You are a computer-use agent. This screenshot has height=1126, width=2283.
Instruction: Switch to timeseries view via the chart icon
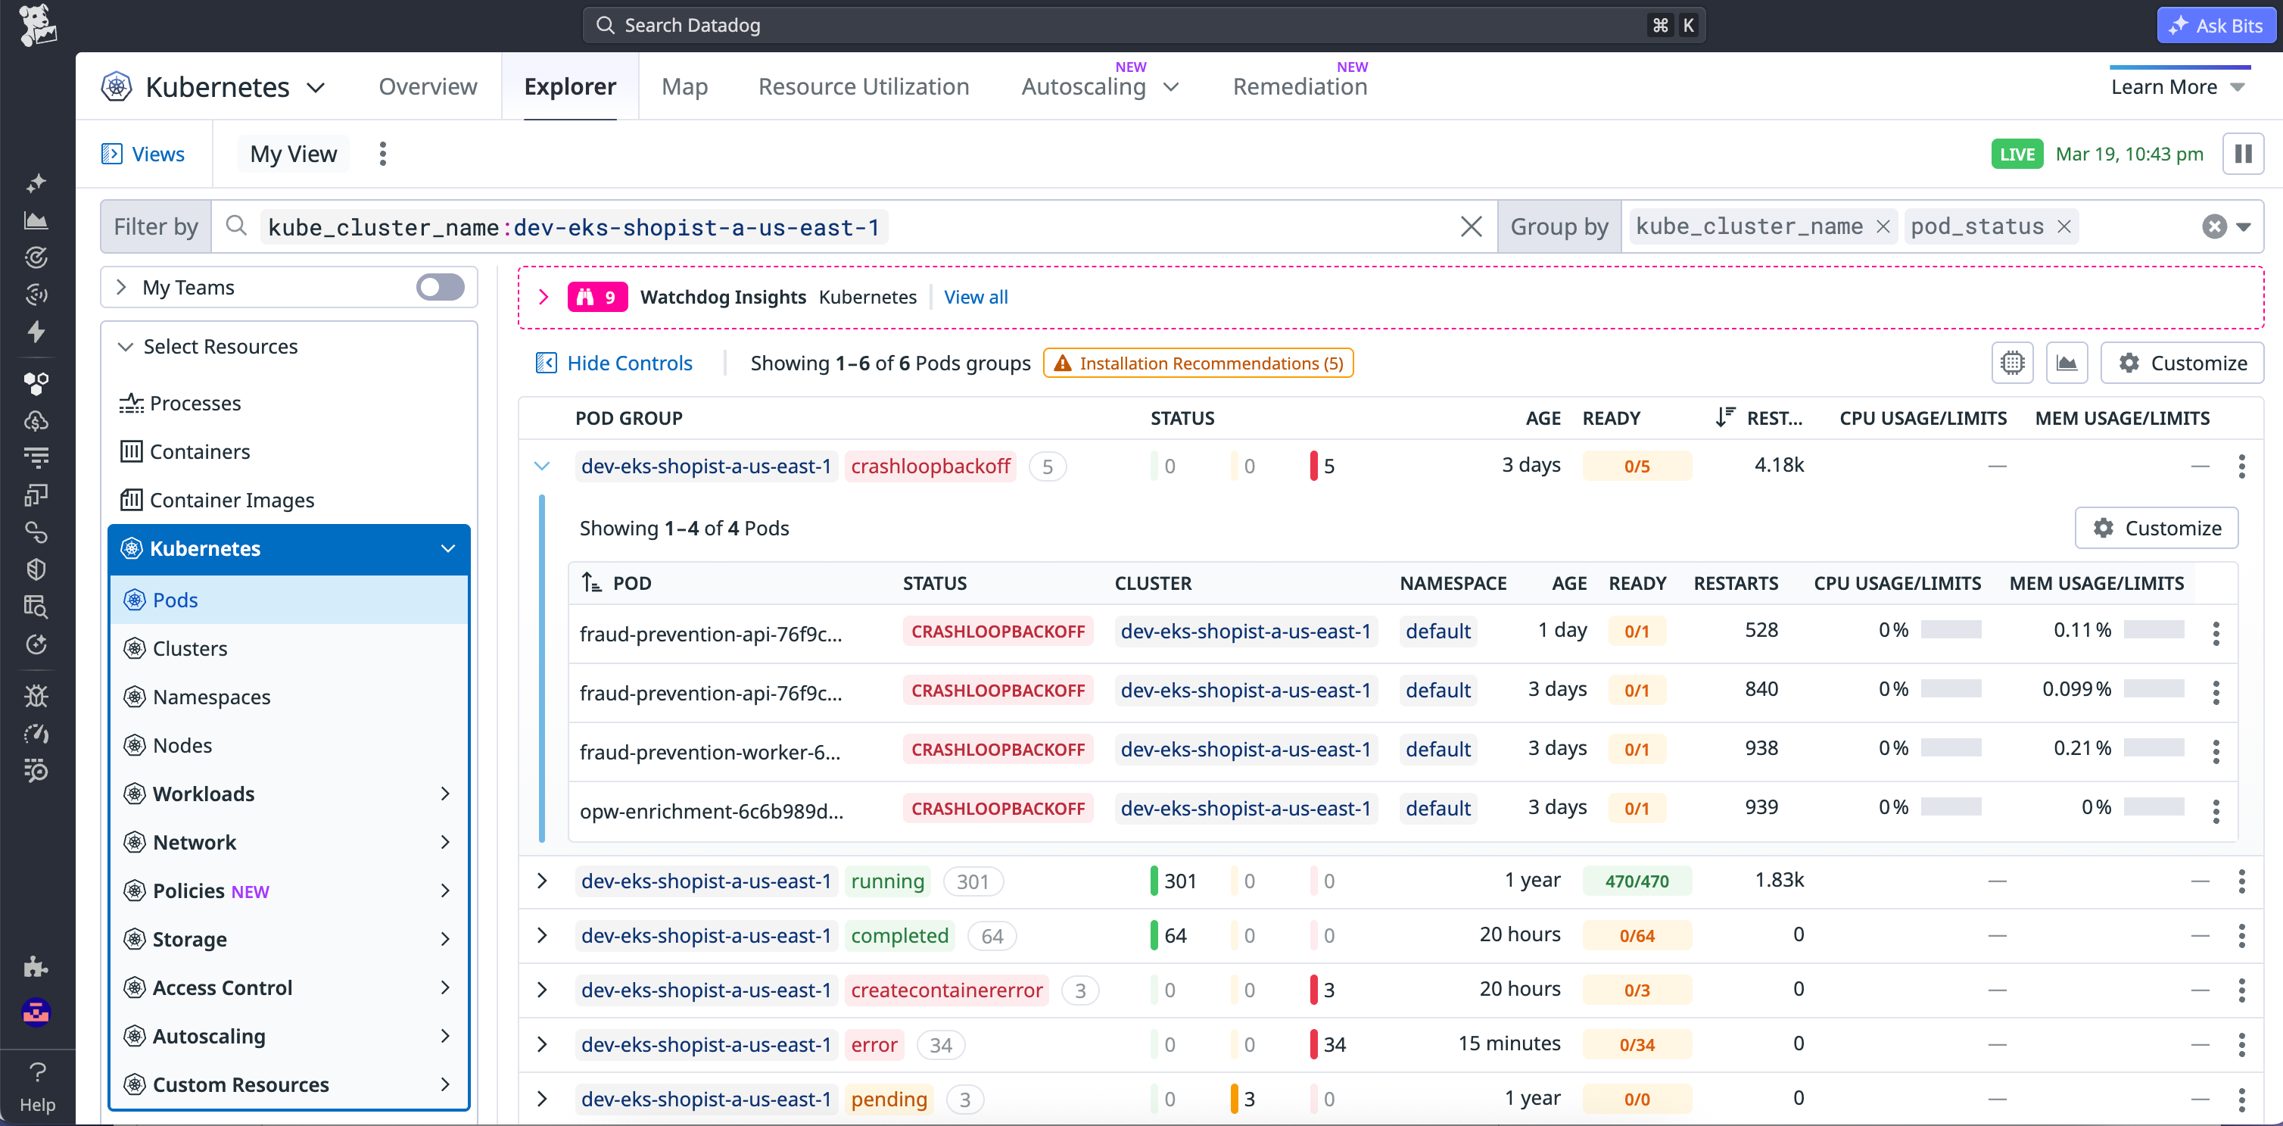(x=2067, y=363)
